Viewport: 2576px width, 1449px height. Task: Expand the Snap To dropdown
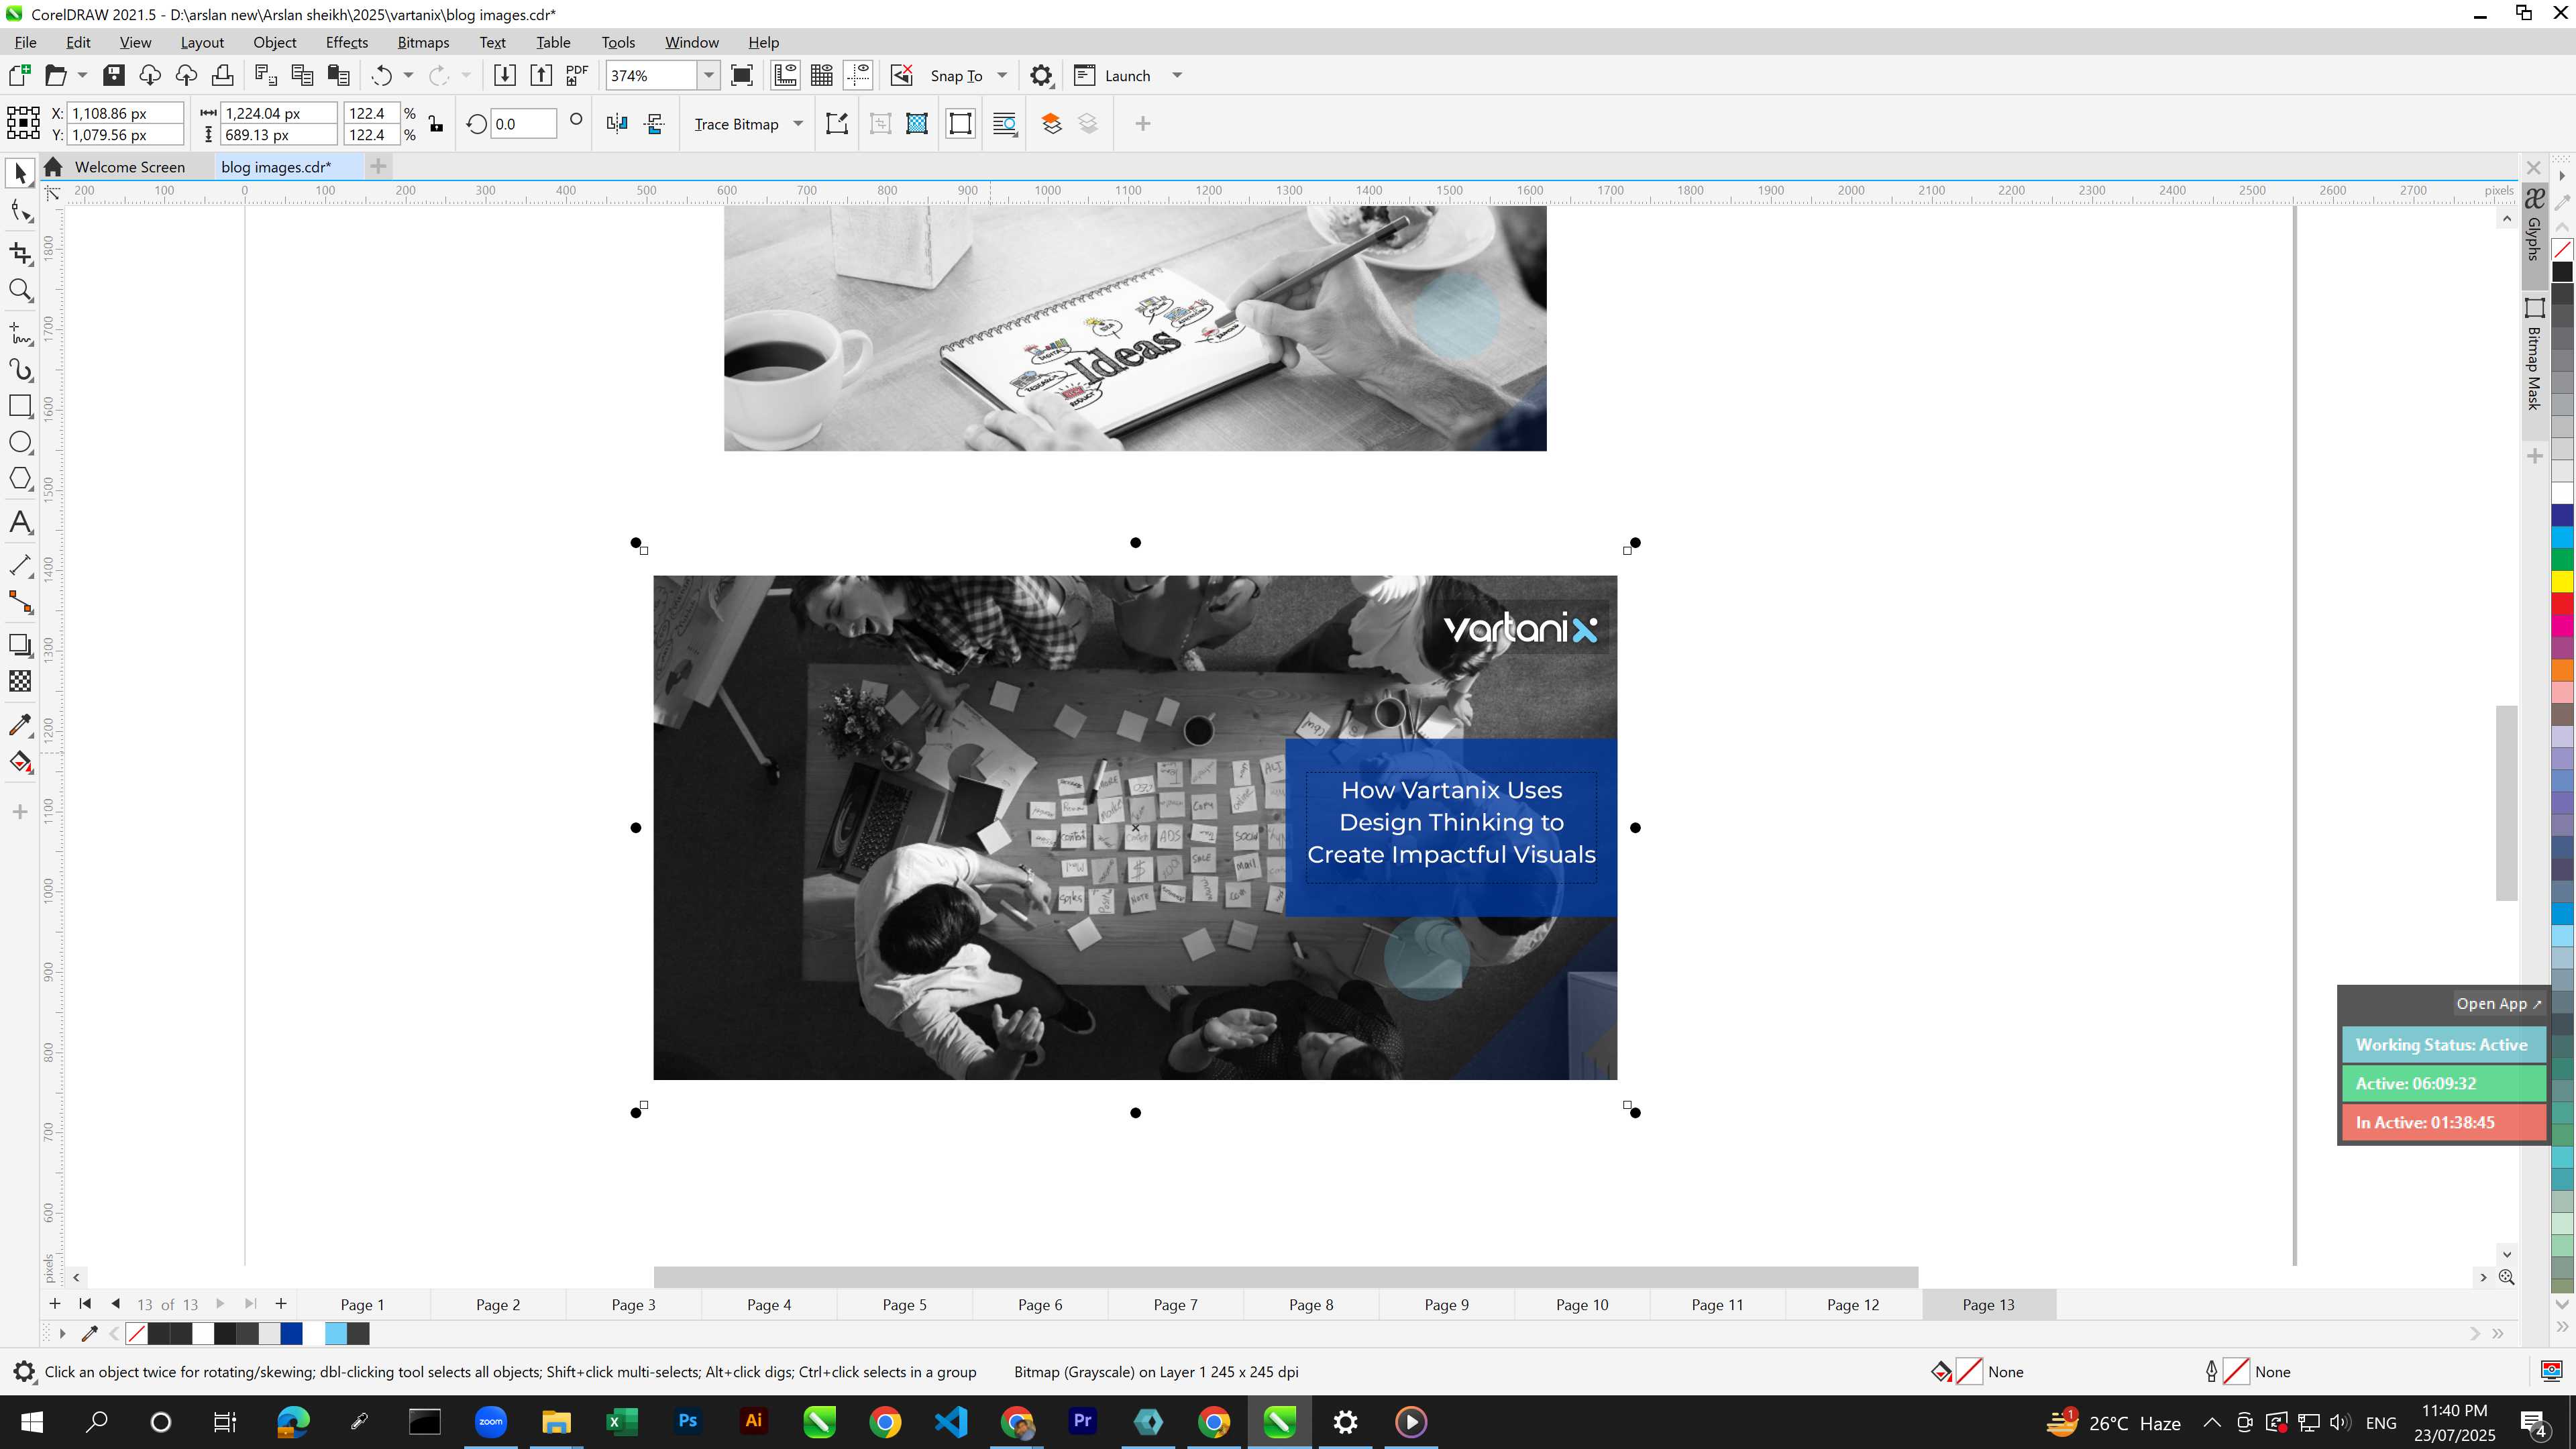[1002, 75]
